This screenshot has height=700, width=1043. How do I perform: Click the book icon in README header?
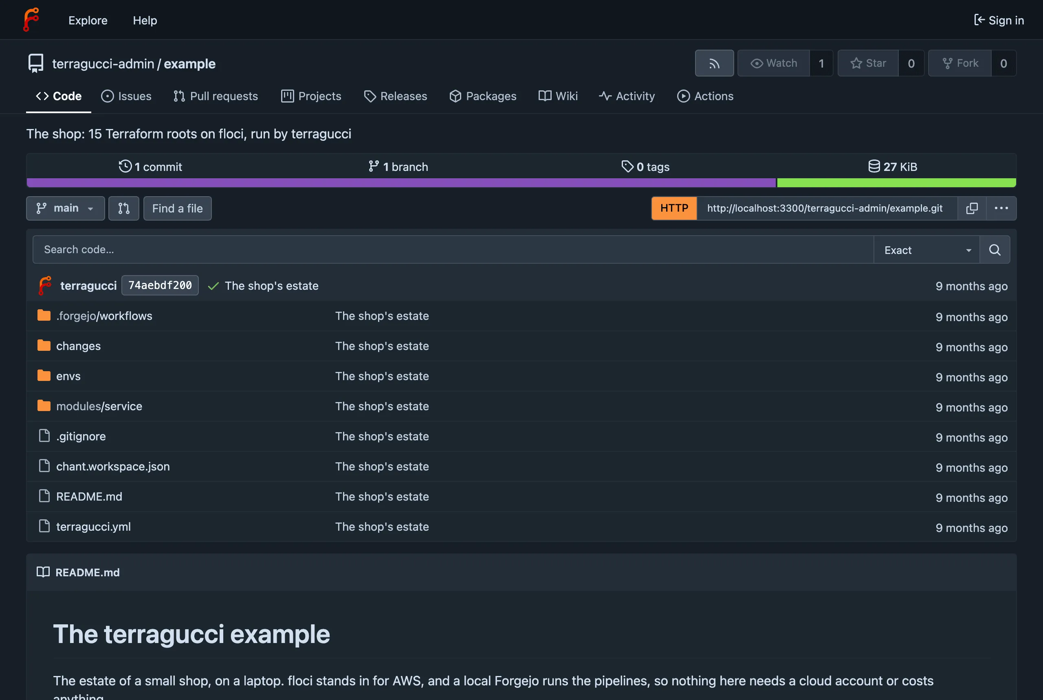(x=43, y=572)
